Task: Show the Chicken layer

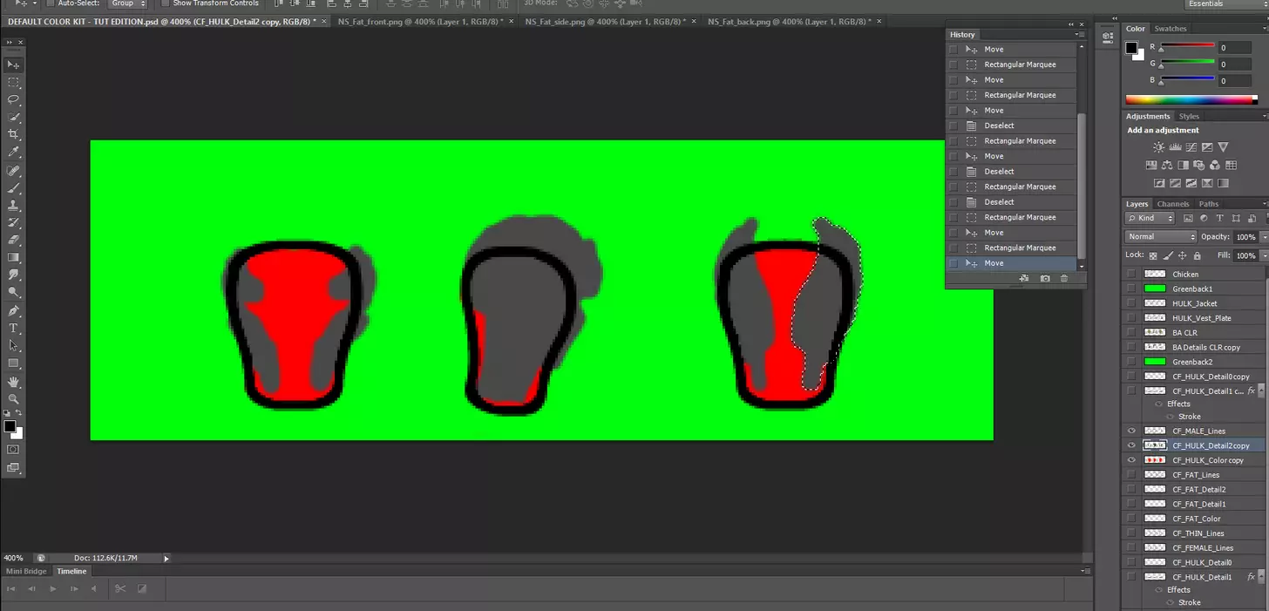Action: click(1131, 274)
